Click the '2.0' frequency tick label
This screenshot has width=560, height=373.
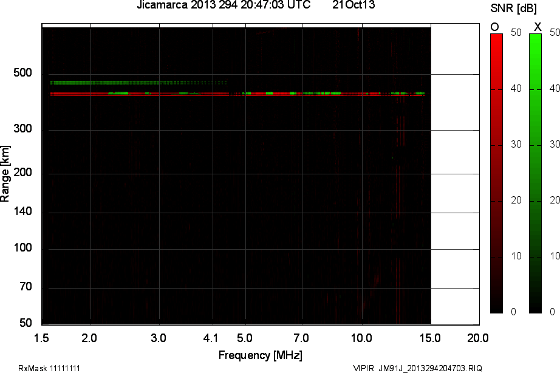click(89, 338)
